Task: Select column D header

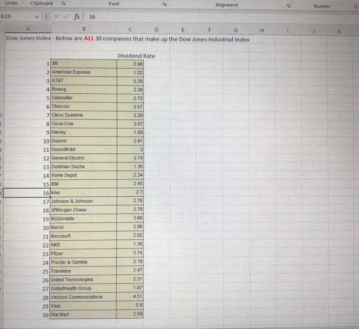Action: [156, 30]
